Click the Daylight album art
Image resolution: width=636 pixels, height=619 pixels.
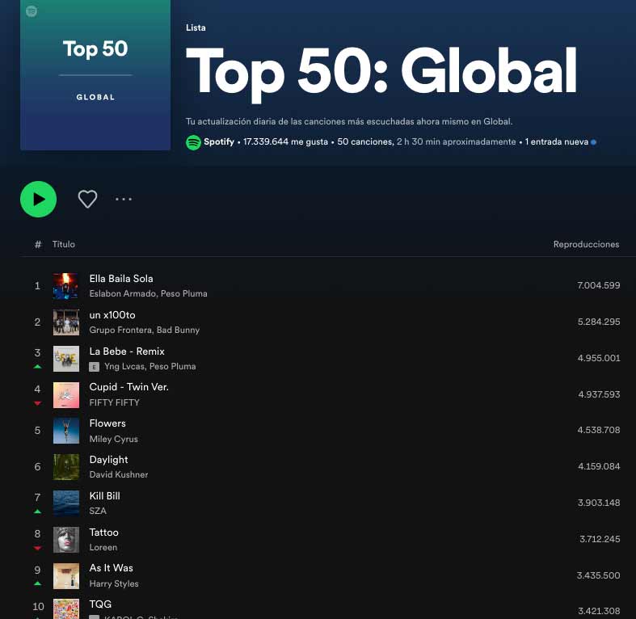66,467
